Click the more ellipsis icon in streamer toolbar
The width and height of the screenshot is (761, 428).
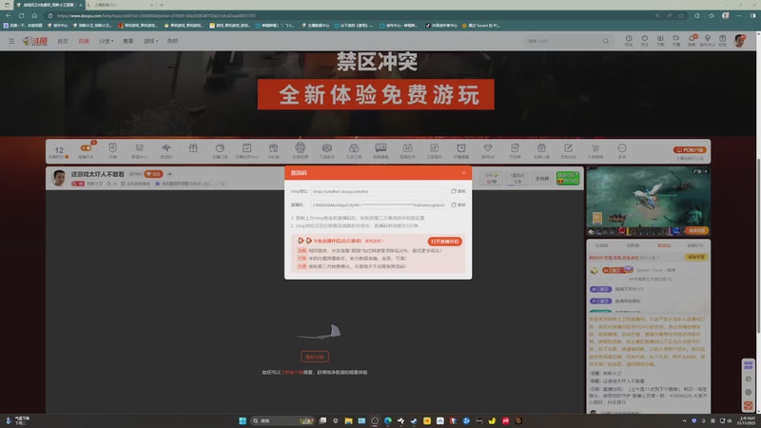tap(622, 150)
